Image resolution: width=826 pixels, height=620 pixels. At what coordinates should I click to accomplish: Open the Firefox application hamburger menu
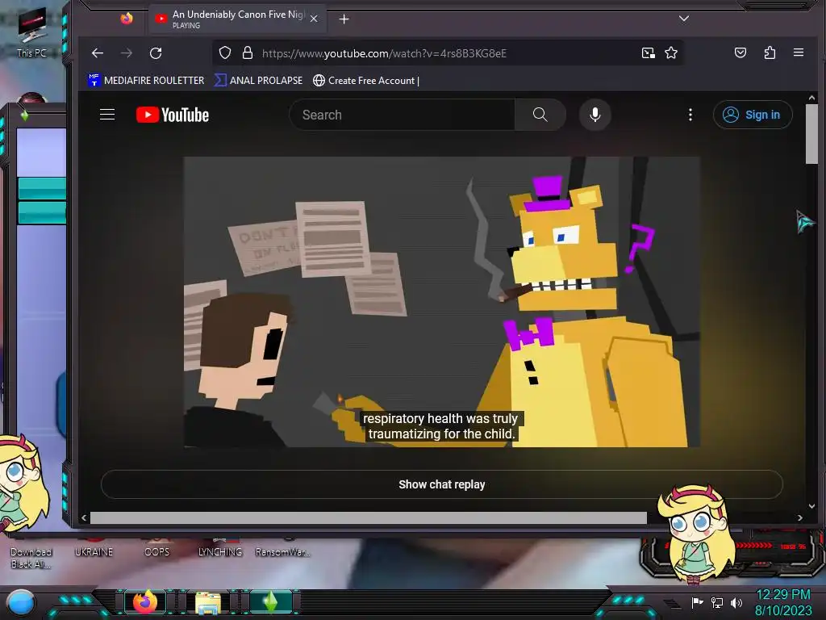coord(798,52)
